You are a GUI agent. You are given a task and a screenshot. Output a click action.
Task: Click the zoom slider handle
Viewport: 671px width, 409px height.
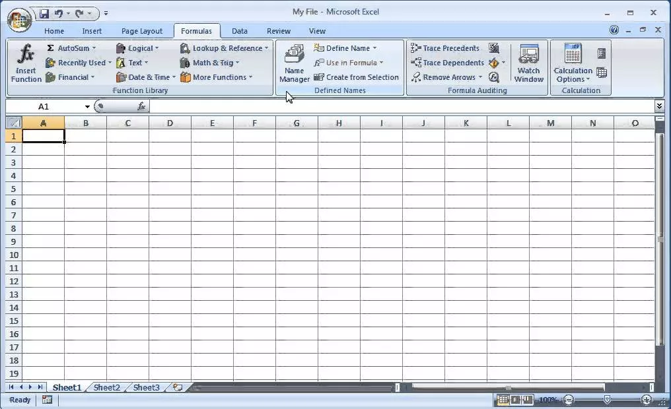[607, 400]
